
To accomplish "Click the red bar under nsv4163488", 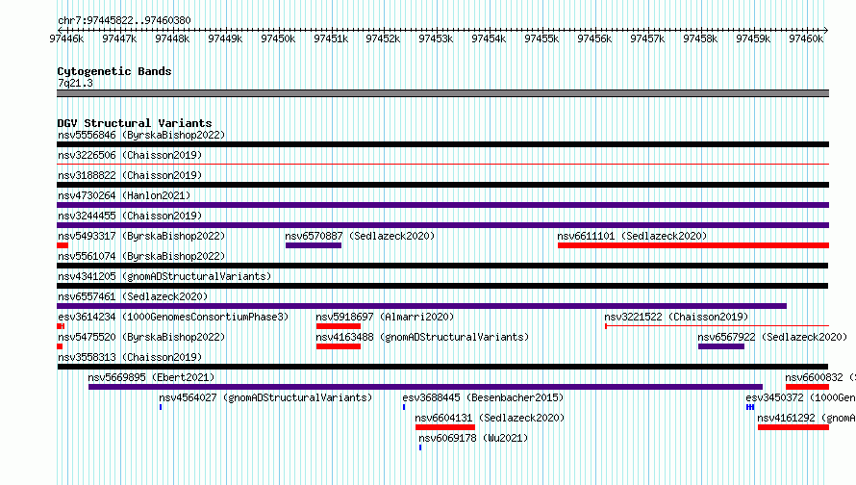I will (x=339, y=346).
